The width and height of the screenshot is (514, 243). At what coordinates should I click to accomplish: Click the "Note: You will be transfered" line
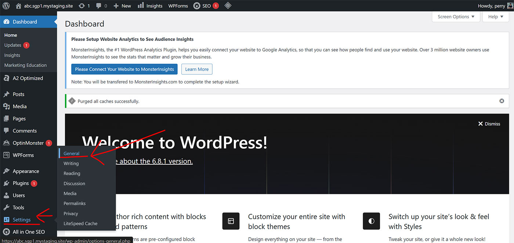click(x=155, y=82)
